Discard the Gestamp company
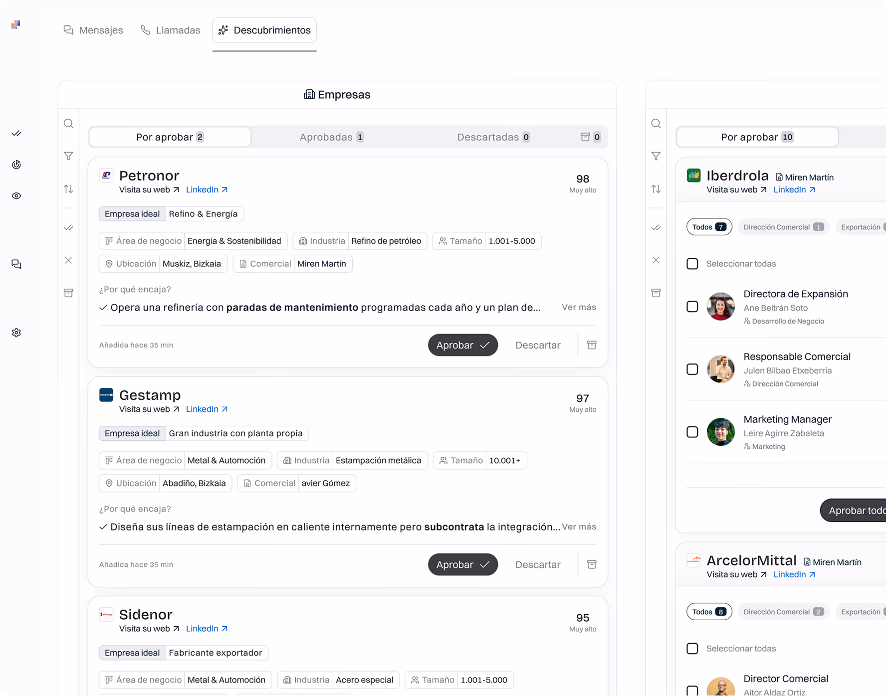The image size is (886, 696). [538, 564]
